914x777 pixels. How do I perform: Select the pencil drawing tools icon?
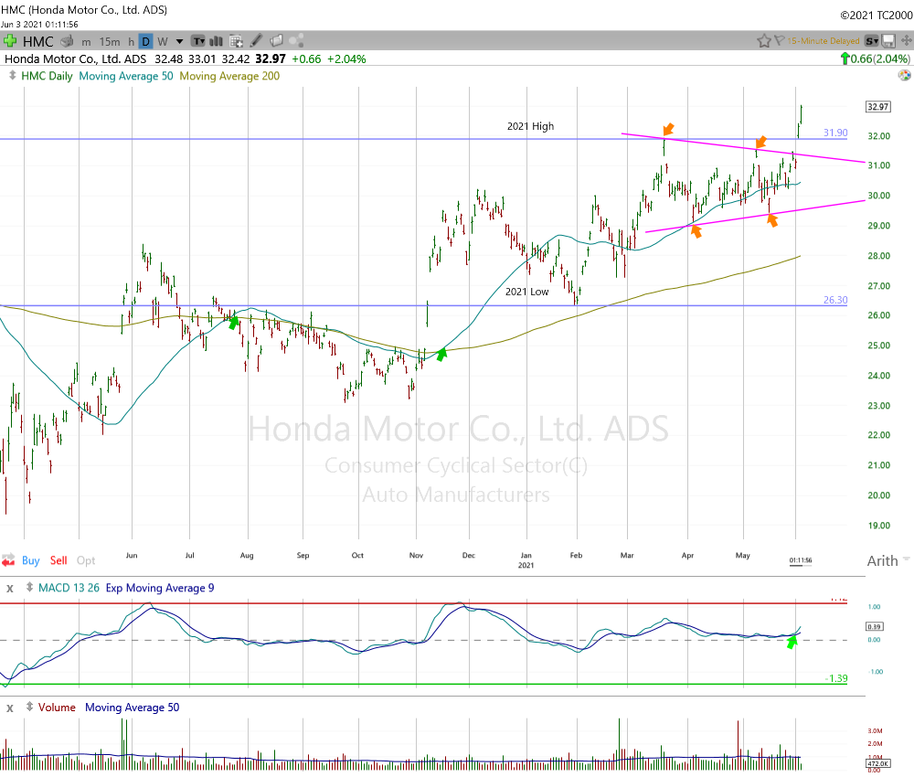[256, 41]
